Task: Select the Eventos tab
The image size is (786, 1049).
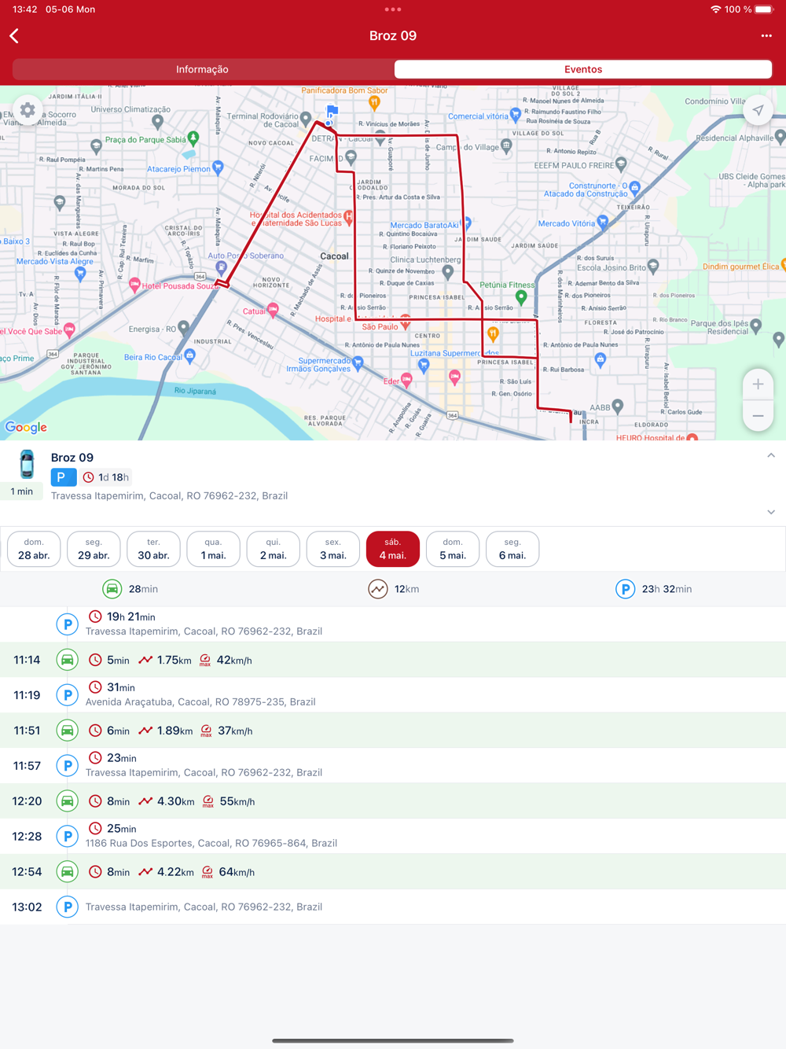Action: point(583,69)
